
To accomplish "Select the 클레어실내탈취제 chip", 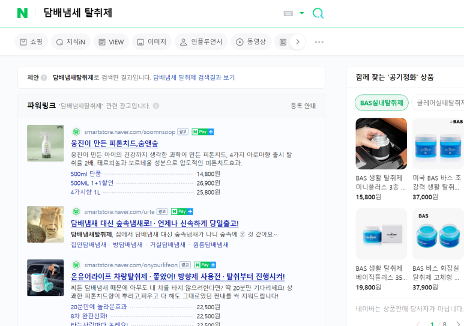I will pos(439,103).
